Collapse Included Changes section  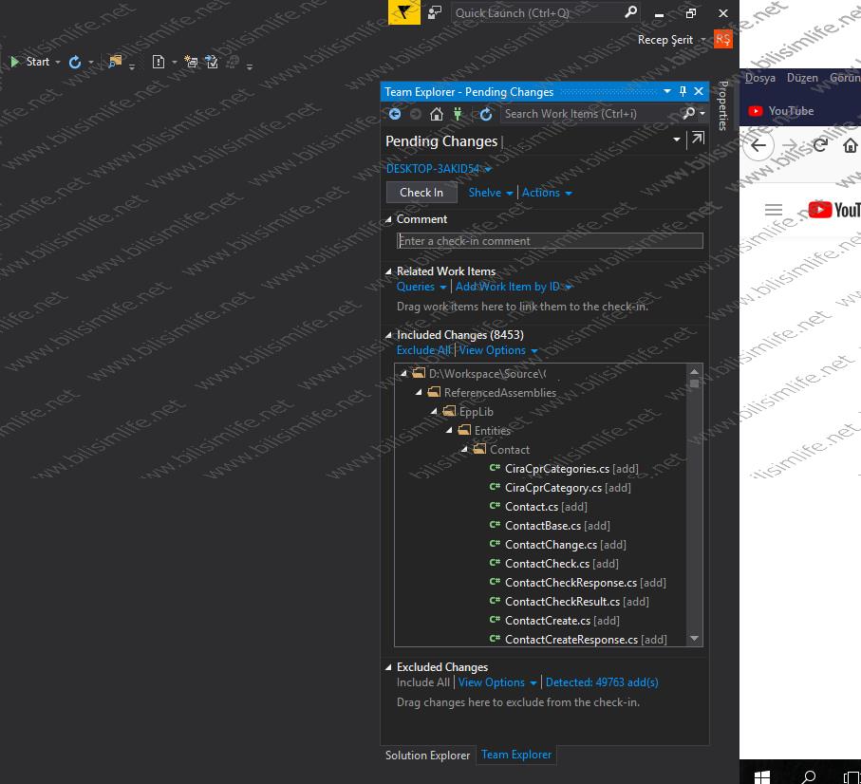[389, 335]
